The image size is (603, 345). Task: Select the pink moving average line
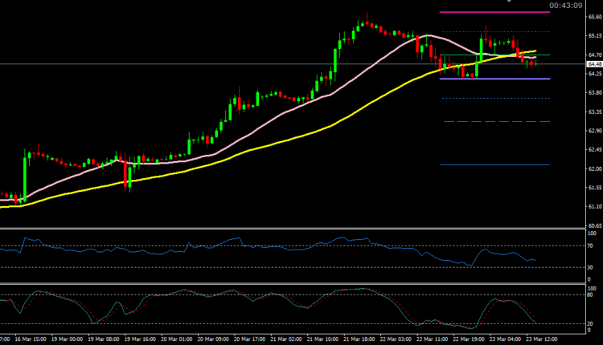(x=241, y=135)
